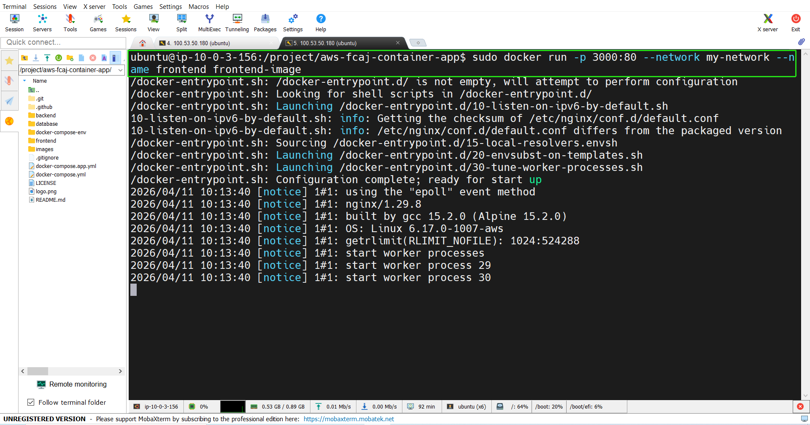This screenshot has width=810, height=425.
Task: Click the file list horizontal scrollbar thumb
Action: coord(38,371)
